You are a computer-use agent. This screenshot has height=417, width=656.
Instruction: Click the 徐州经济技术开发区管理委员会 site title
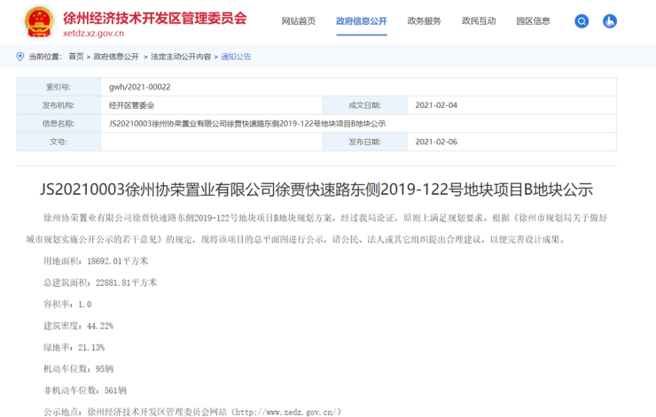point(155,18)
